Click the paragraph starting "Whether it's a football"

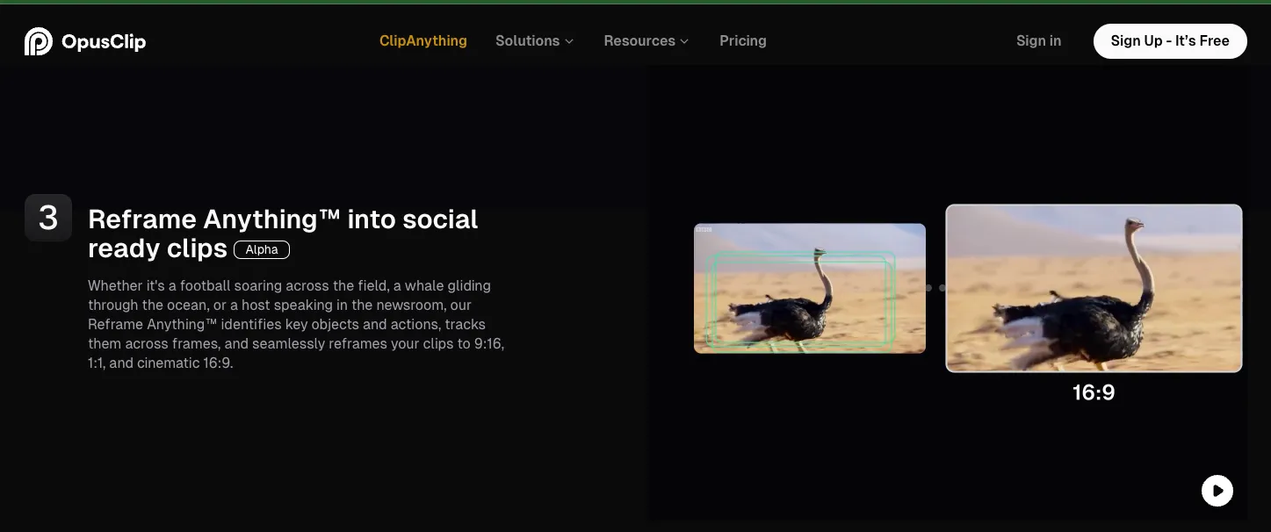[296, 324]
